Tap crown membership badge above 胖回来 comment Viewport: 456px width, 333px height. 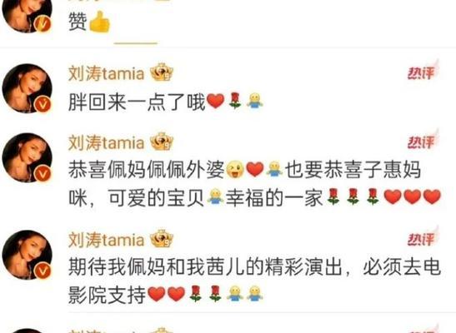[x=162, y=72]
